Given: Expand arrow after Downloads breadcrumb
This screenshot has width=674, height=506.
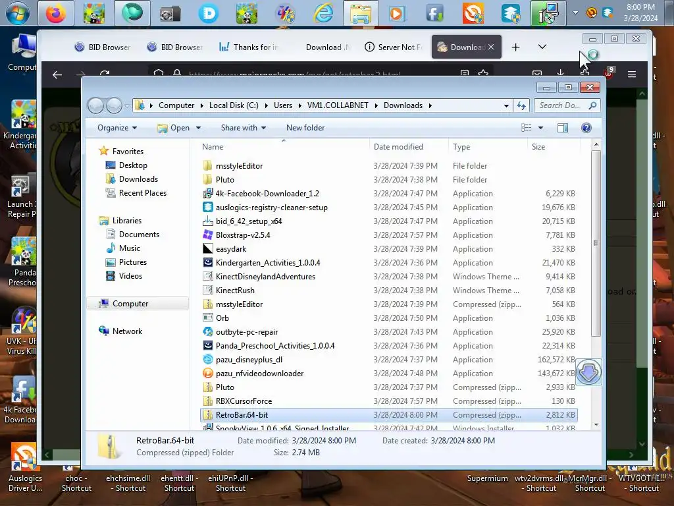Looking at the screenshot, I should coord(430,106).
